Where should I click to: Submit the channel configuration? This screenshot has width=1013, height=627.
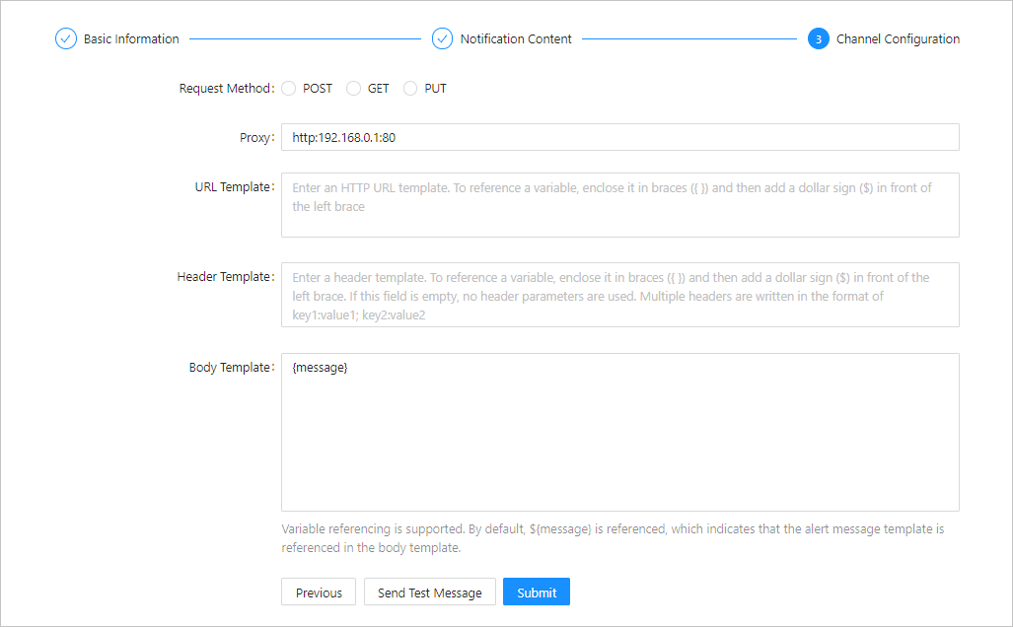(537, 592)
